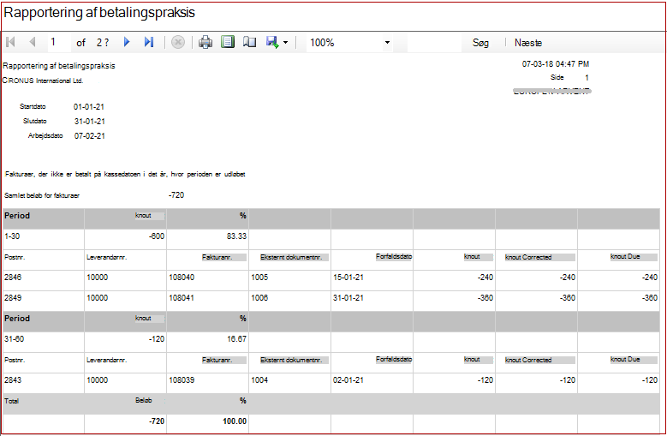Click the 100.00 total percentage
The image size is (667, 436).
[235, 421]
